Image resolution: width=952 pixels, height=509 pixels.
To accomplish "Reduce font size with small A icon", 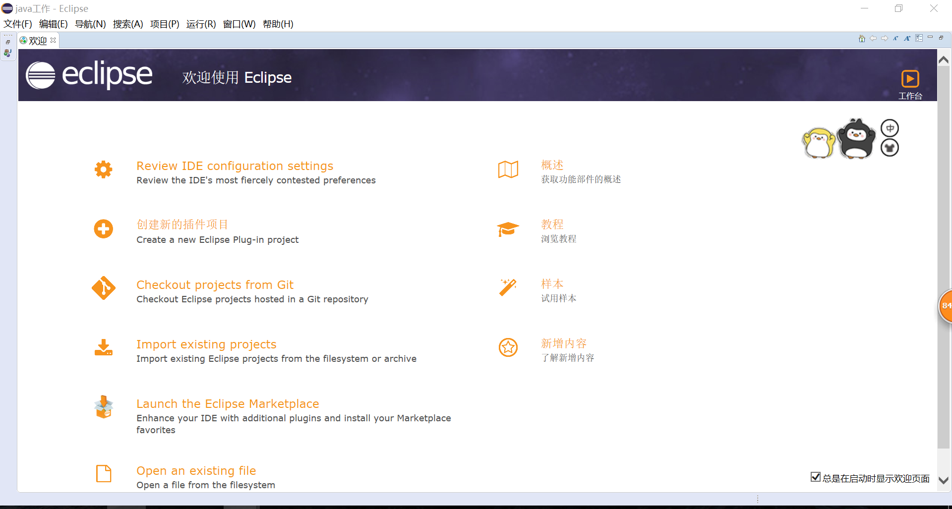I will tap(895, 39).
